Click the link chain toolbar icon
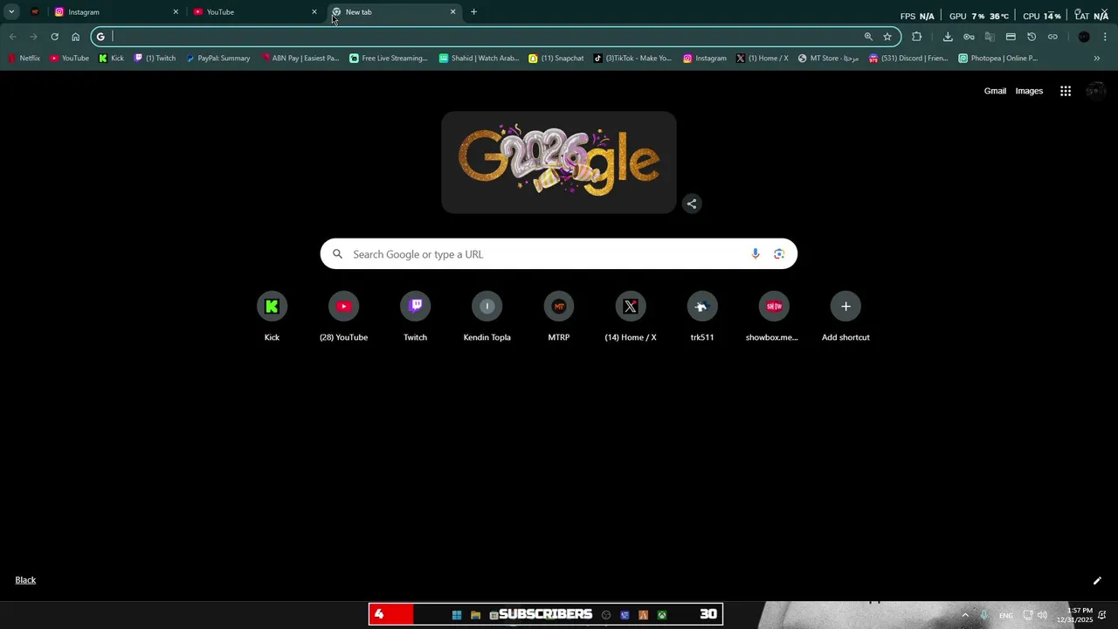 click(1052, 37)
